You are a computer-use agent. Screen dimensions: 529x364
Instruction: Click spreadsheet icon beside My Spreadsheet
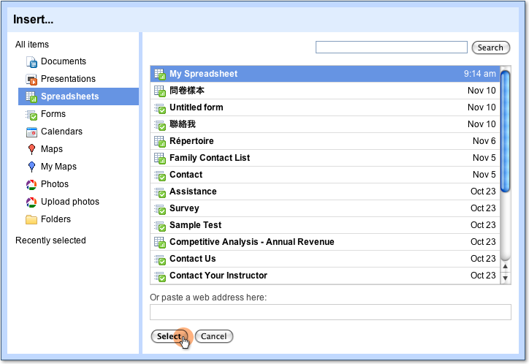pyautogui.click(x=159, y=75)
